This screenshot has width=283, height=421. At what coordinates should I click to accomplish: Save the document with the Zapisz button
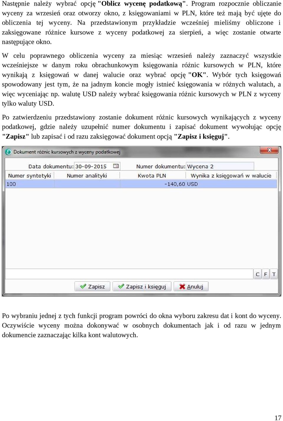93,287
